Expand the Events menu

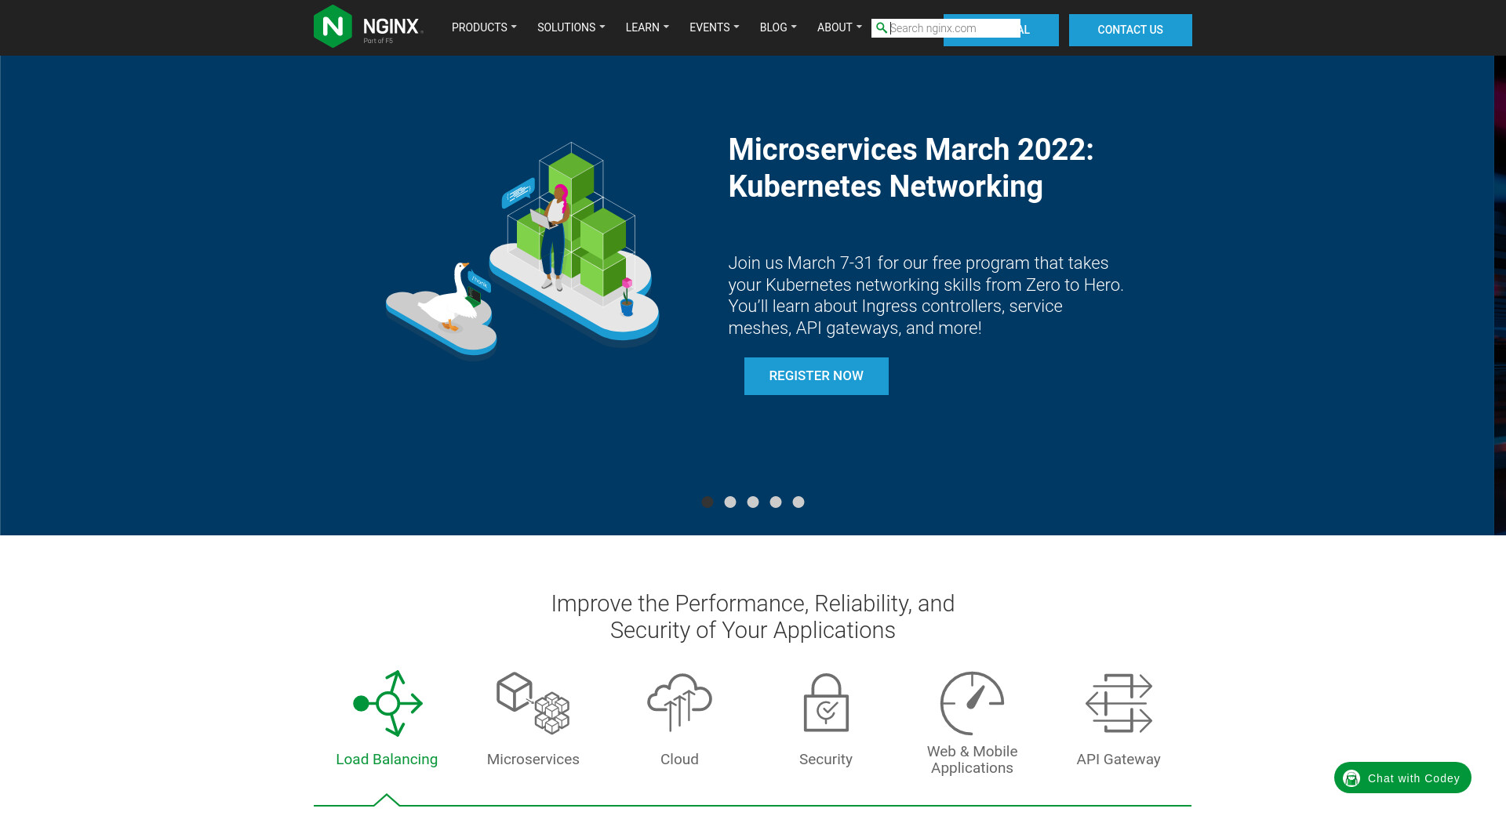[714, 27]
